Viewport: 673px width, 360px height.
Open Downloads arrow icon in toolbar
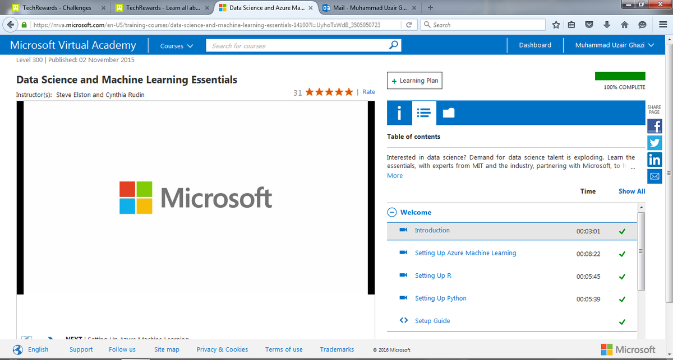point(607,25)
